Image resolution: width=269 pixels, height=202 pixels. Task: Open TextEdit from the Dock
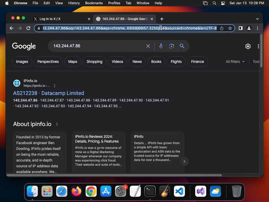click(135, 191)
